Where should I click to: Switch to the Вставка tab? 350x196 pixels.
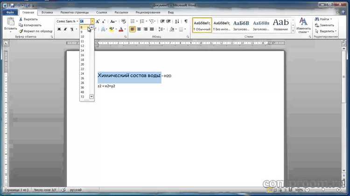[x=47, y=13]
